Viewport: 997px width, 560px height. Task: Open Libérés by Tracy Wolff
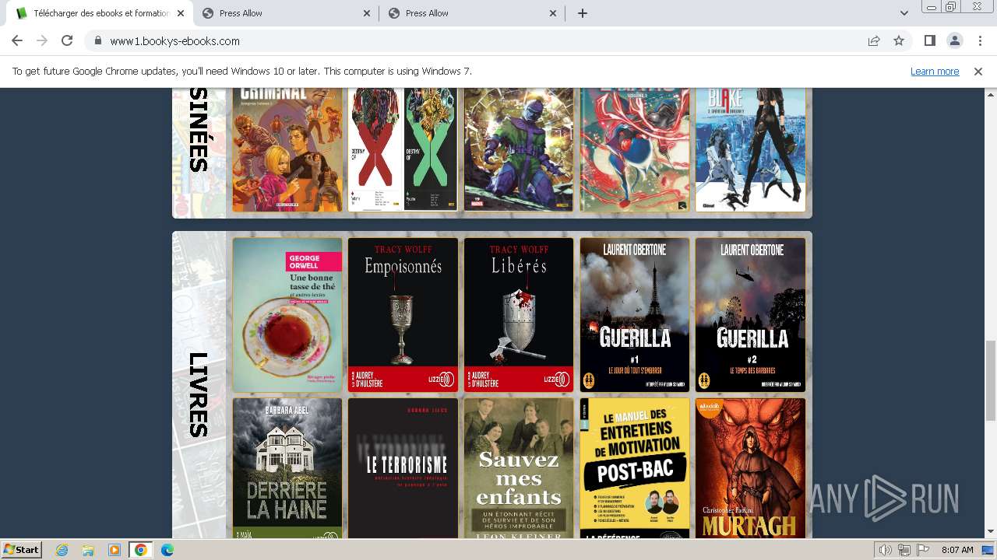click(x=519, y=314)
